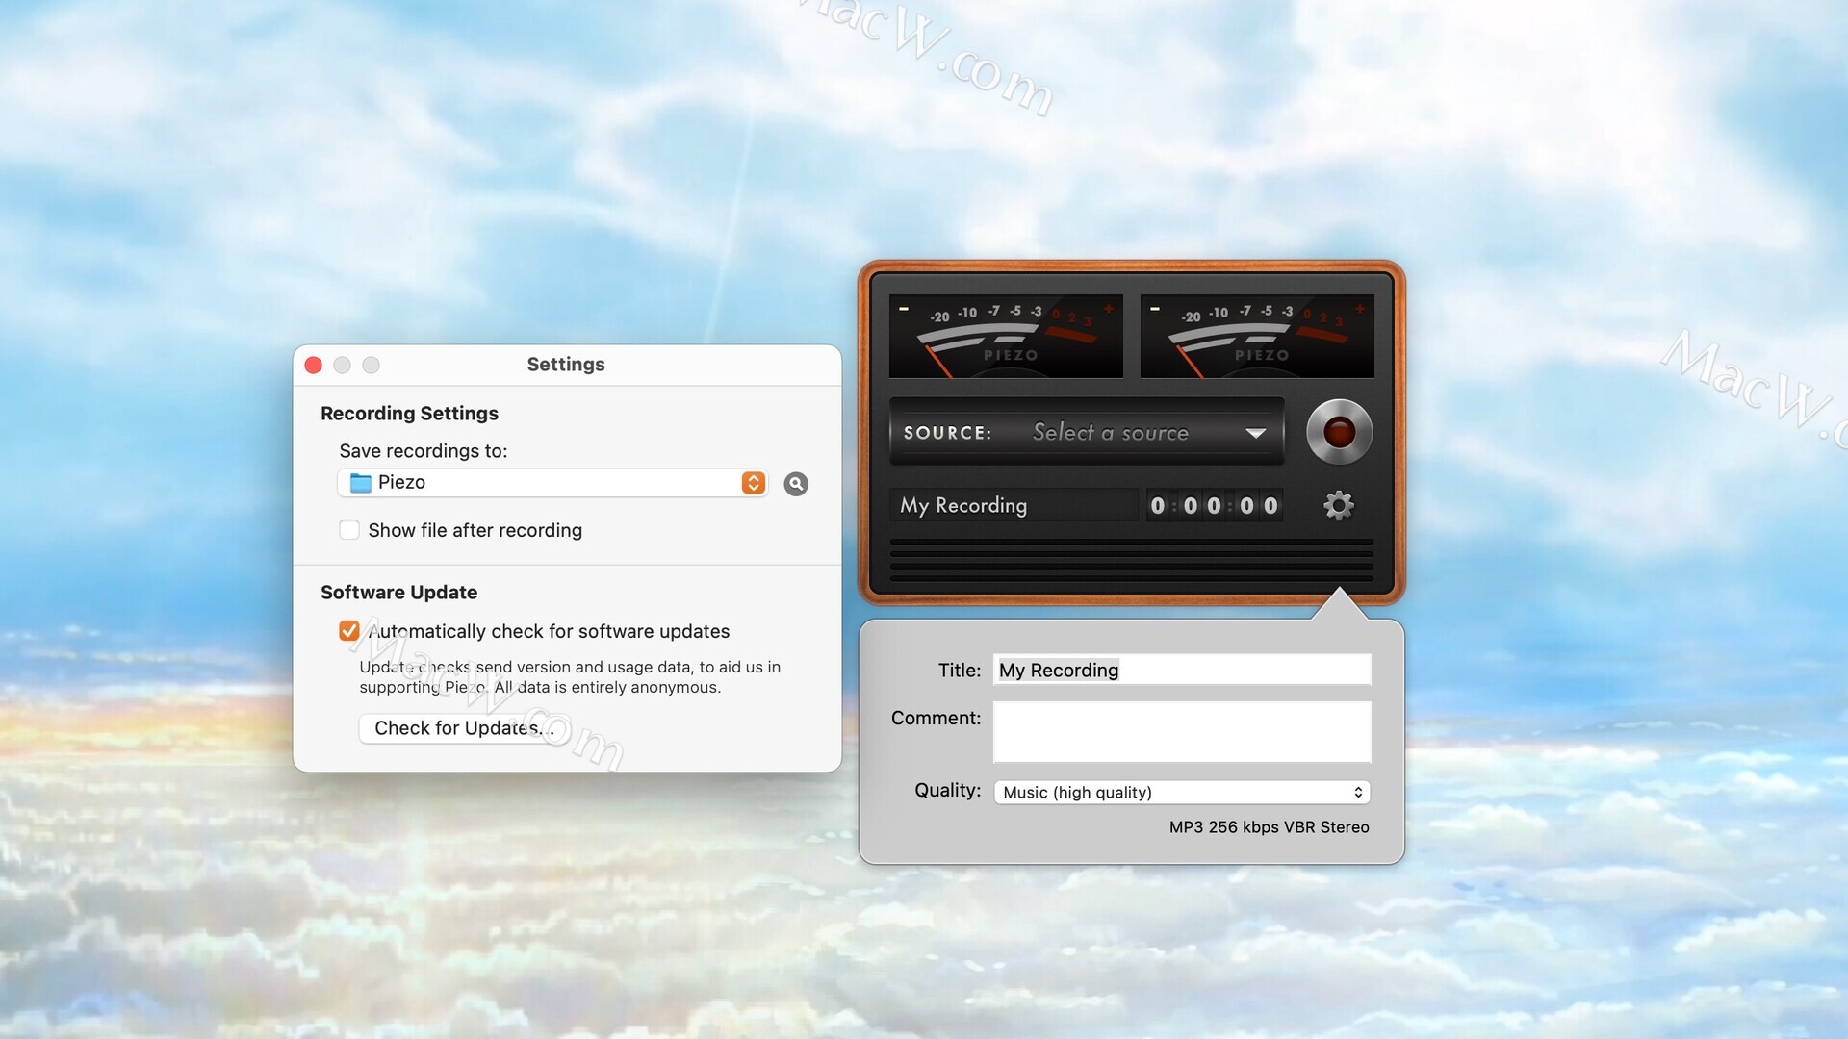Click the SOURCE: label
The image size is (1848, 1039).
pos(947,433)
